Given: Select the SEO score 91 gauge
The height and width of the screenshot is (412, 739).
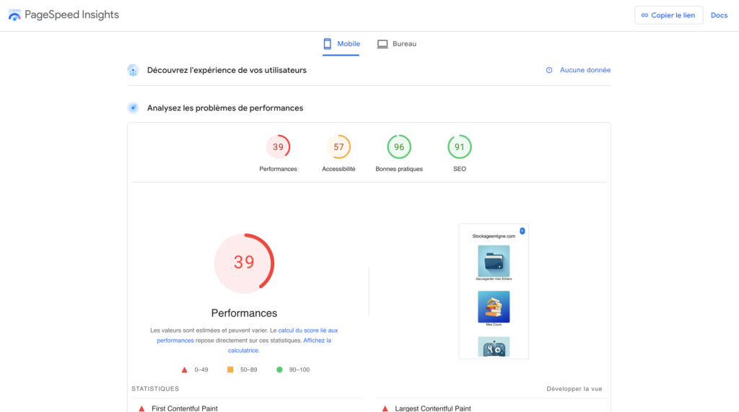Looking at the screenshot, I should [x=460, y=147].
